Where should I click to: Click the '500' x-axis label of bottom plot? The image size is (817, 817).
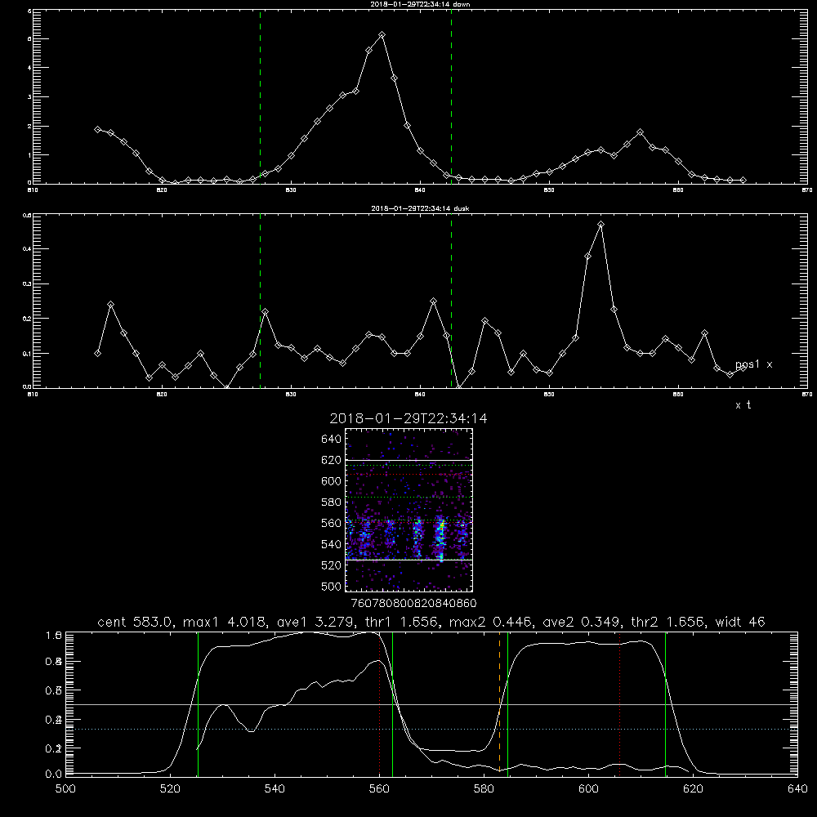click(65, 789)
